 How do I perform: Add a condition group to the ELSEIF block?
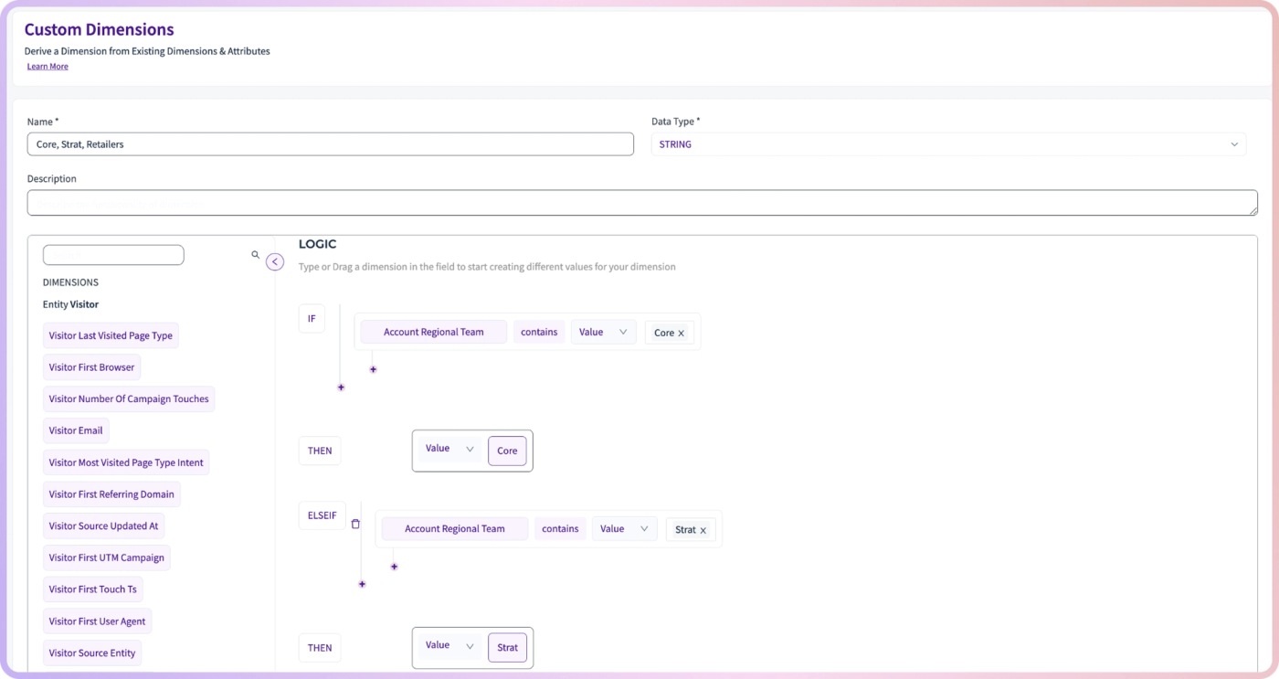362,584
